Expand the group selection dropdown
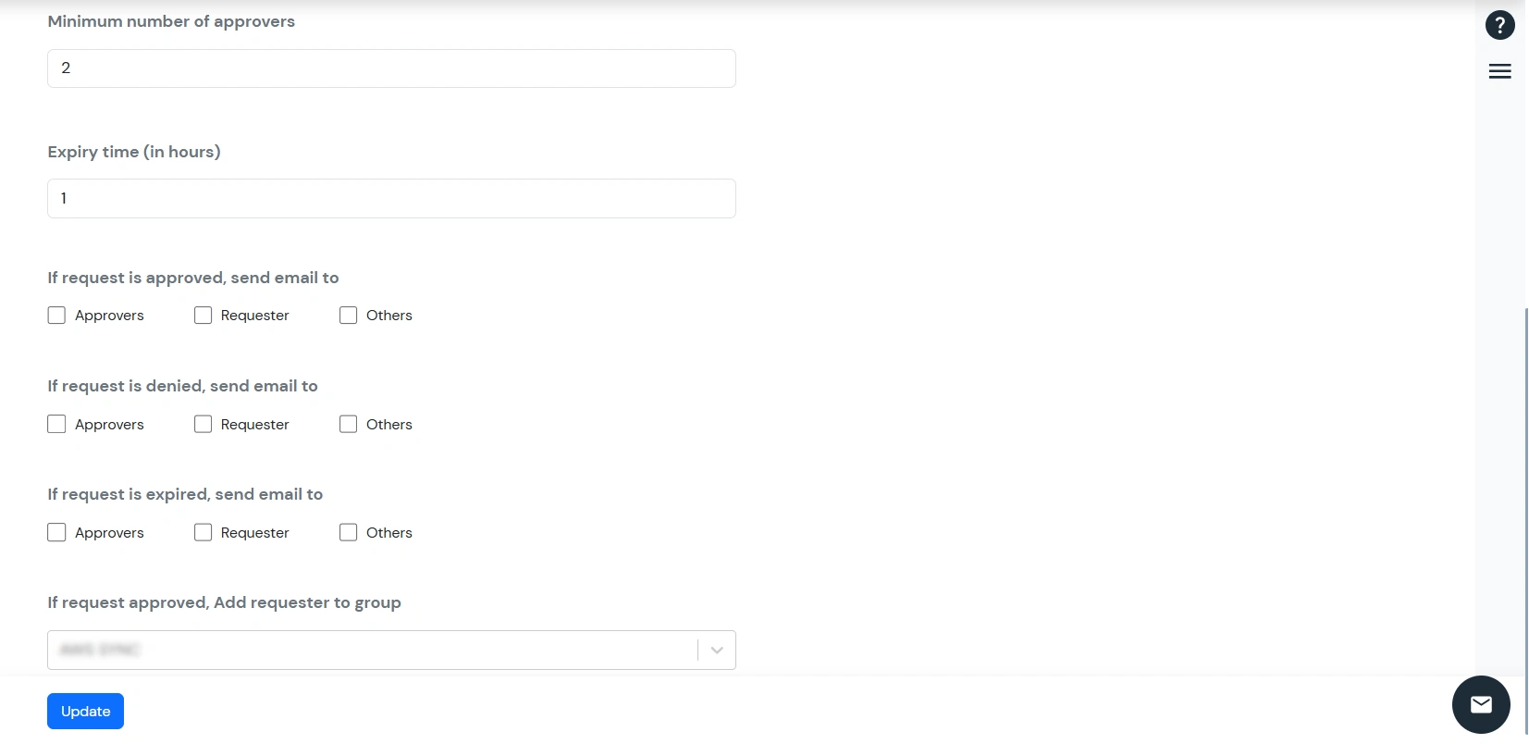 pyautogui.click(x=714, y=650)
